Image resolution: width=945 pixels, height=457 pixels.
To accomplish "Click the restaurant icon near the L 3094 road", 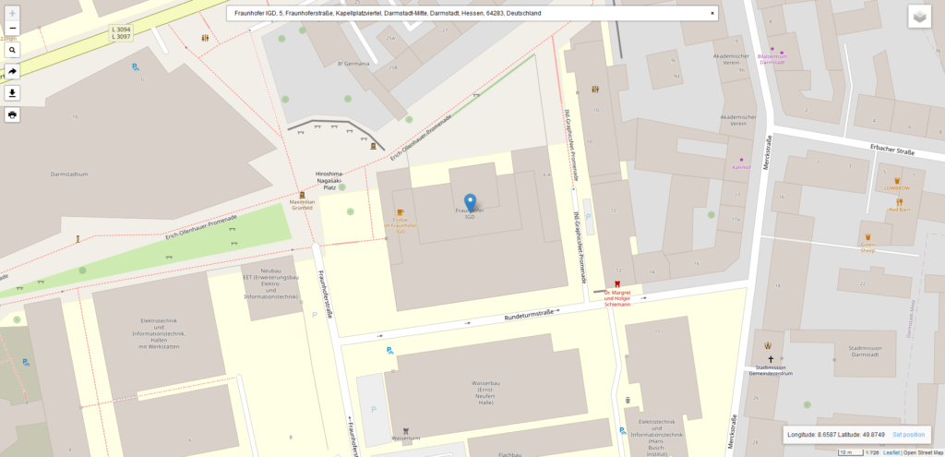I will coord(206,38).
